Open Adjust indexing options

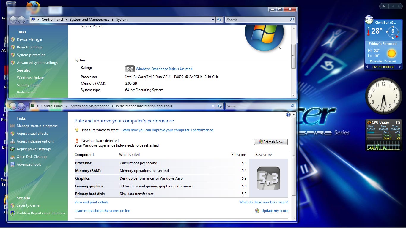click(x=35, y=141)
